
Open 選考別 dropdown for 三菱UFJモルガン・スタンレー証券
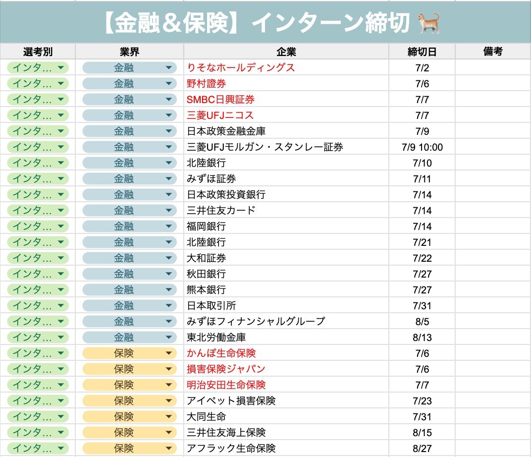click(38, 147)
